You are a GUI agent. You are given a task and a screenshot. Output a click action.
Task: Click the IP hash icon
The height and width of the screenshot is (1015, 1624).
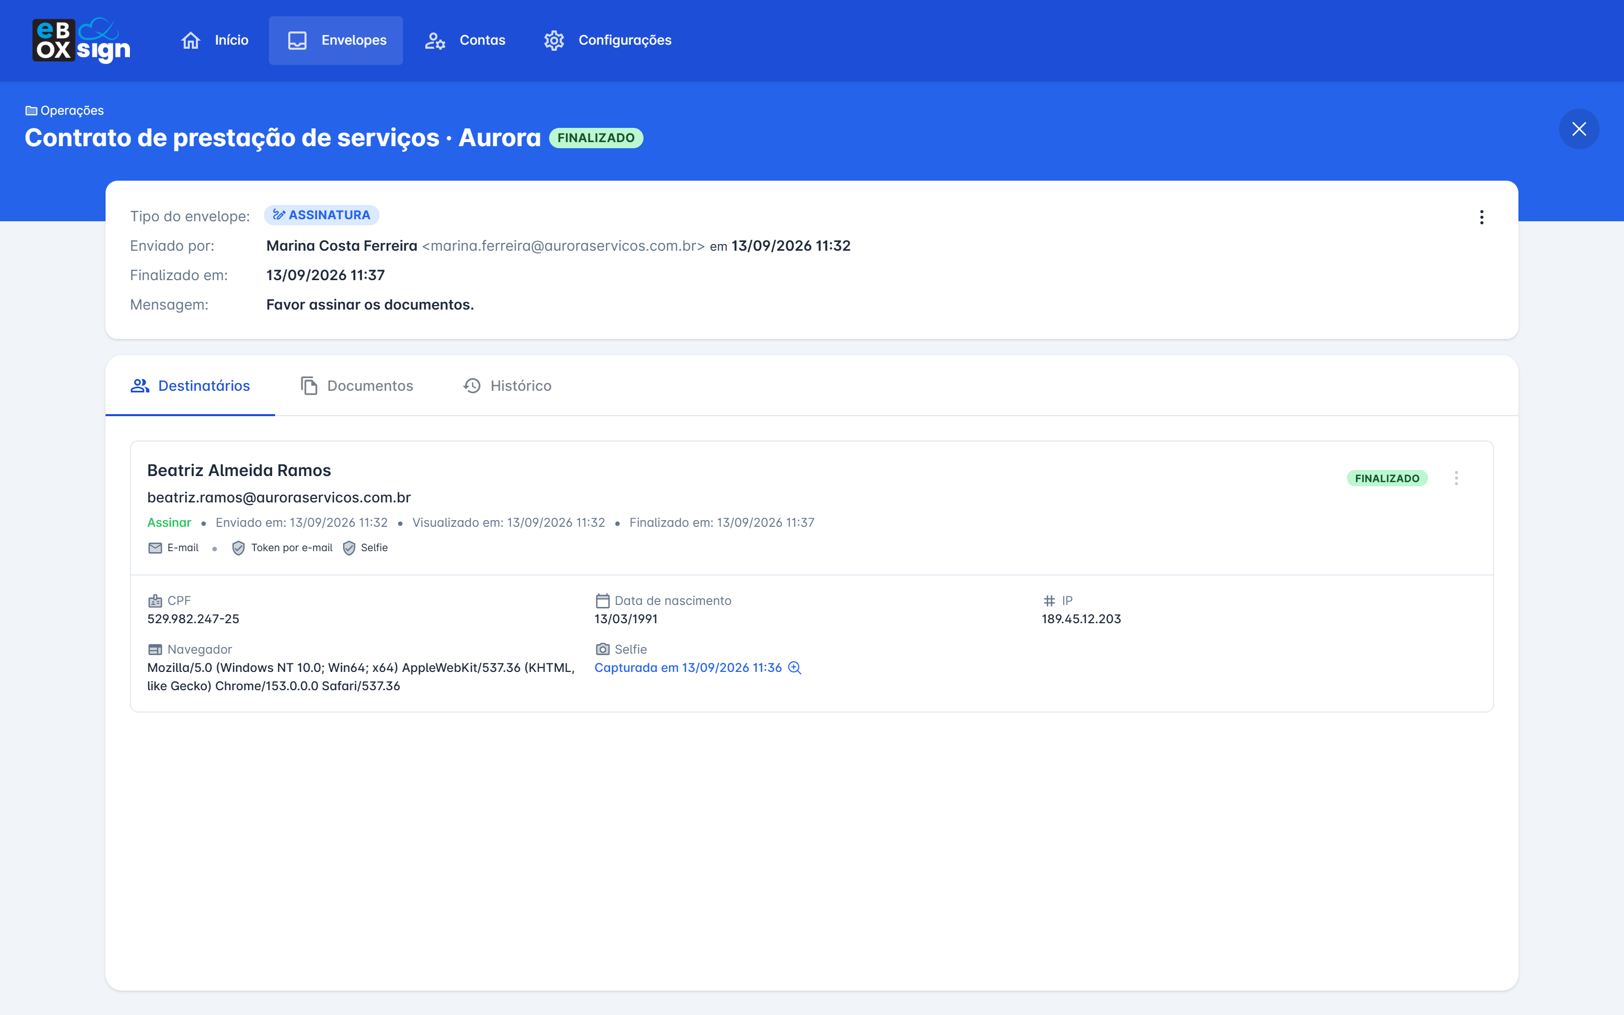click(1050, 601)
